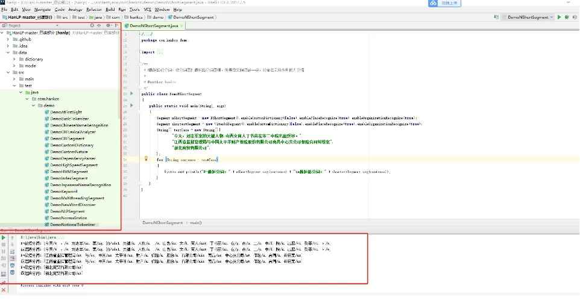Select DemoNLPSegment in project tree

coord(68,211)
